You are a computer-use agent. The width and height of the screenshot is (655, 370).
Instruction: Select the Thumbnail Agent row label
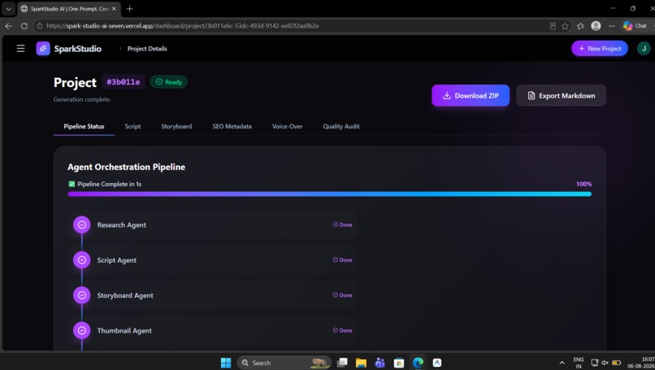124,331
